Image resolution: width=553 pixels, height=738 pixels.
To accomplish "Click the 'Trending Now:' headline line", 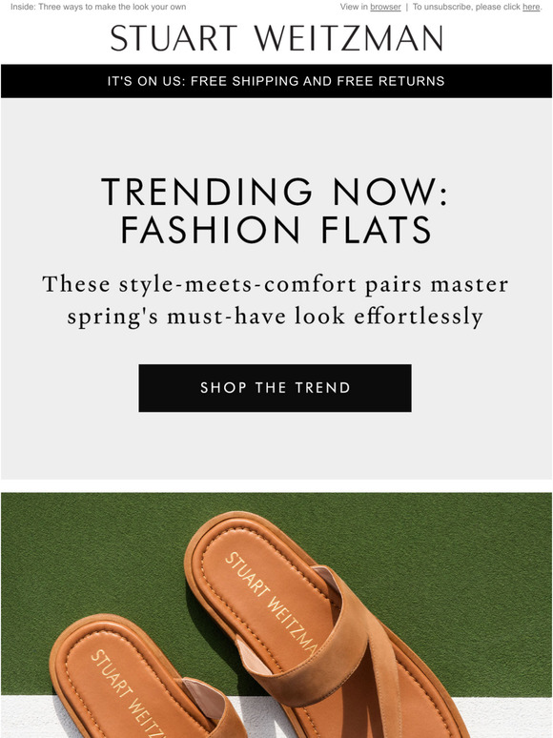I will 275,192.
